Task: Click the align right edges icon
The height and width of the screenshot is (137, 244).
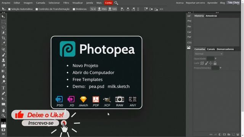Action: point(133,9)
